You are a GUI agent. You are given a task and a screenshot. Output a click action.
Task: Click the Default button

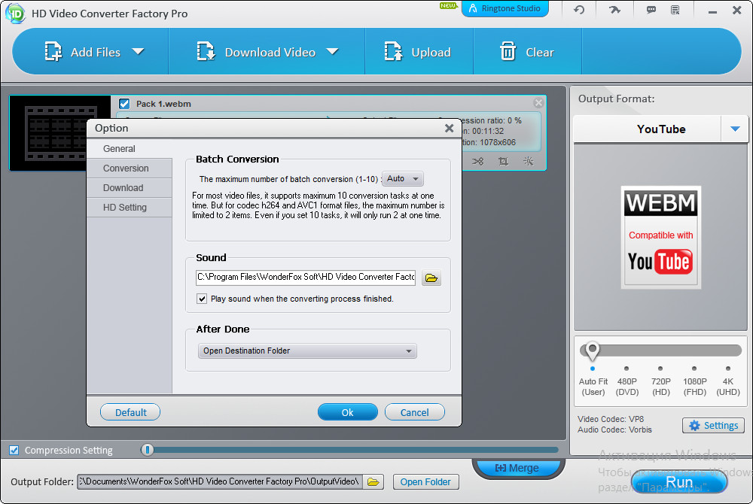(x=130, y=412)
